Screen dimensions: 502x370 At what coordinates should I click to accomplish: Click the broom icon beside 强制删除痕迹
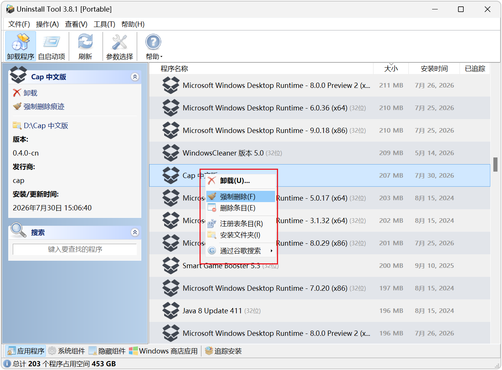coord(17,107)
